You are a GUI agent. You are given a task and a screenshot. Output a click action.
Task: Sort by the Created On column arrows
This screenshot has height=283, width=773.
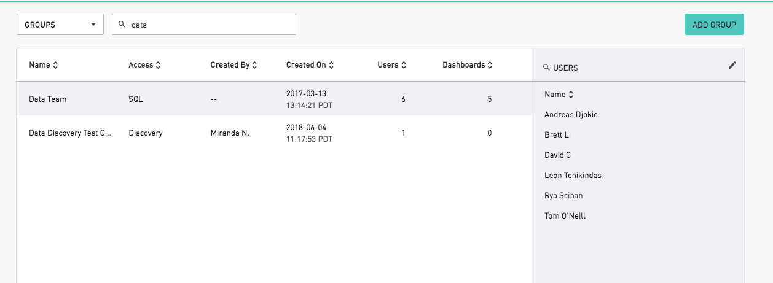[x=331, y=65]
